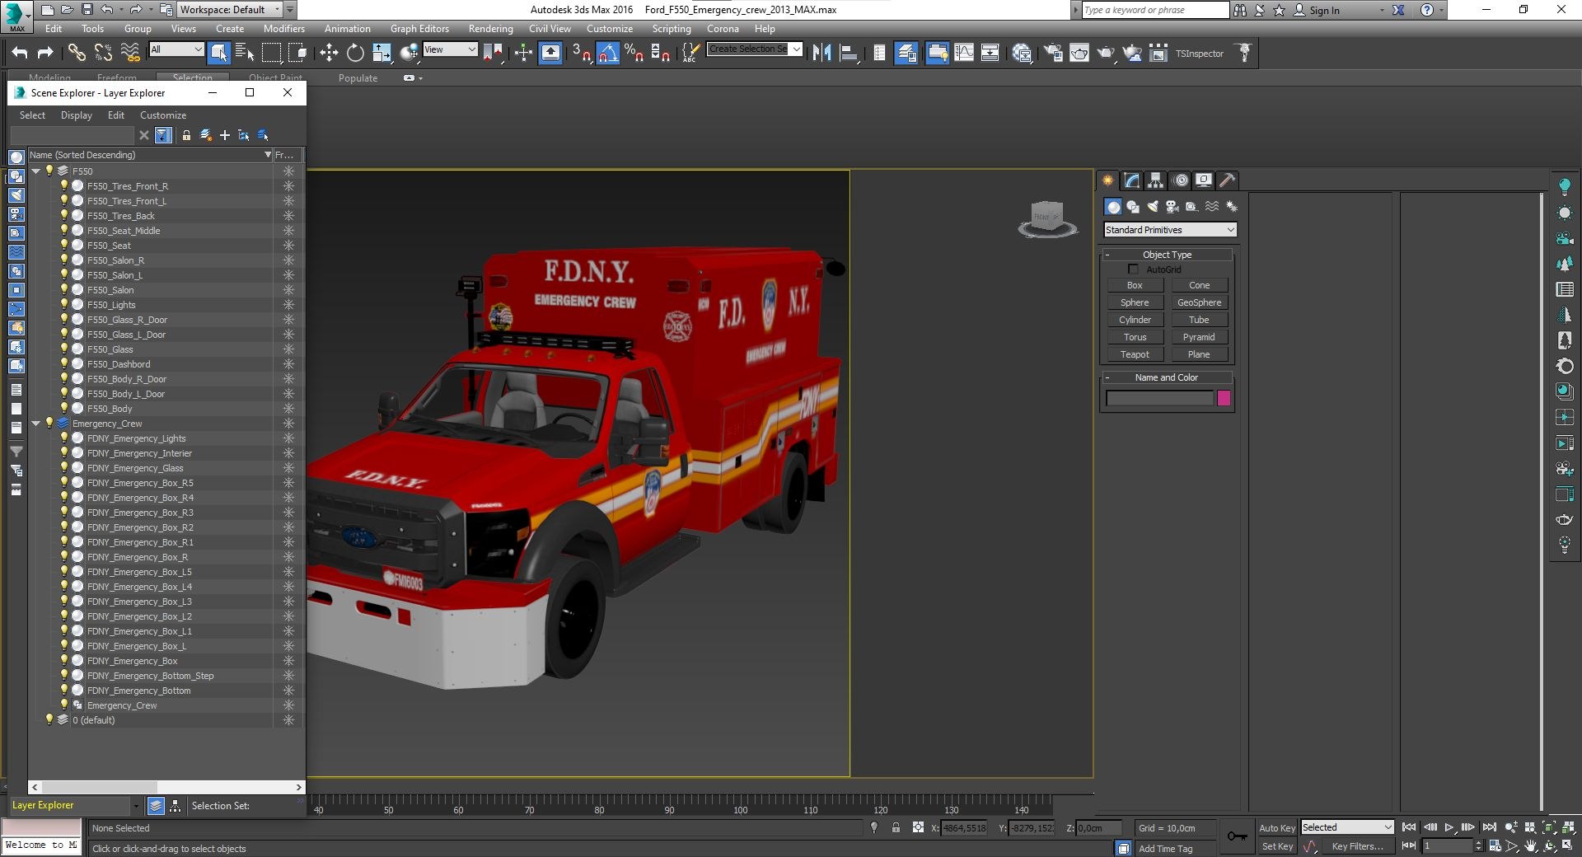Viewport: 1582px width, 857px height.
Task: Open the Hierarchy command panel tab
Action: click(x=1155, y=180)
